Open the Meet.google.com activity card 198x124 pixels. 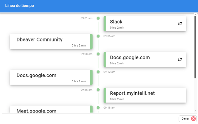tap(50, 110)
